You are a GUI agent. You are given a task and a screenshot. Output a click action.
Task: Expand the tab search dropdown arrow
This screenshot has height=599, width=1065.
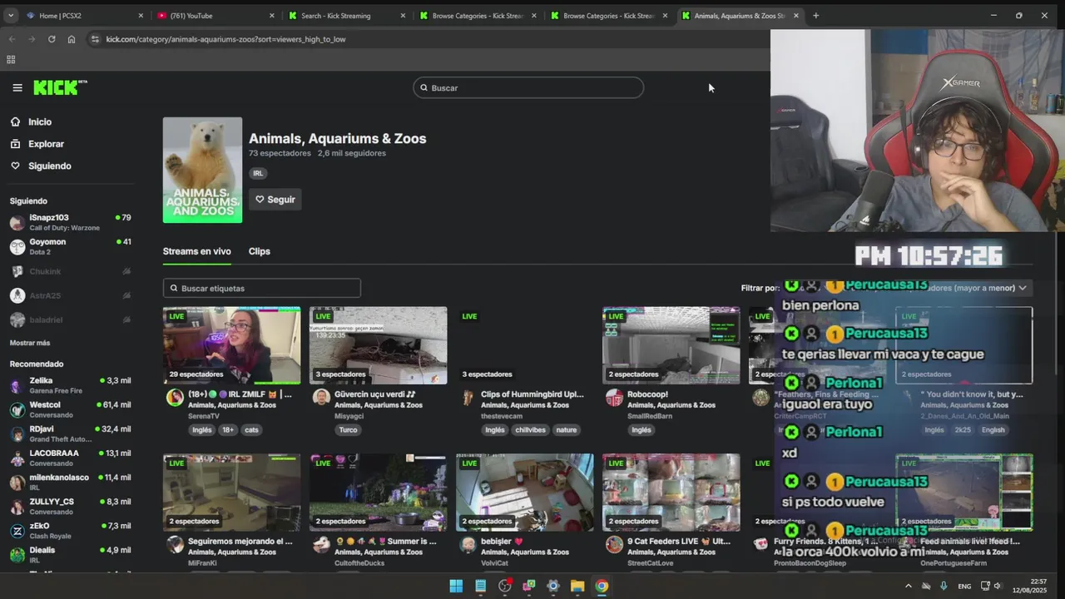pyautogui.click(x=12, y=16)
